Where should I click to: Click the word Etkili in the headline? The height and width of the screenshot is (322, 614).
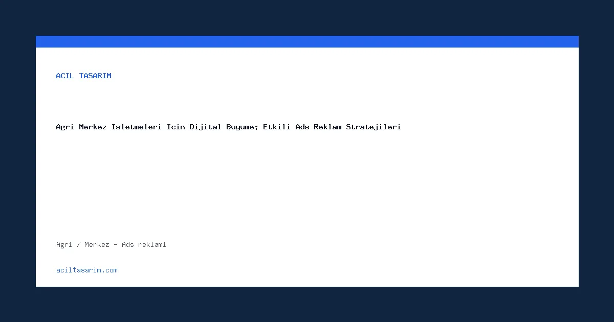(x=277, y=127)
